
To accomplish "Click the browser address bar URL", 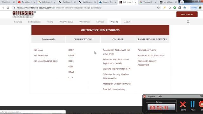I will [59, 8].
